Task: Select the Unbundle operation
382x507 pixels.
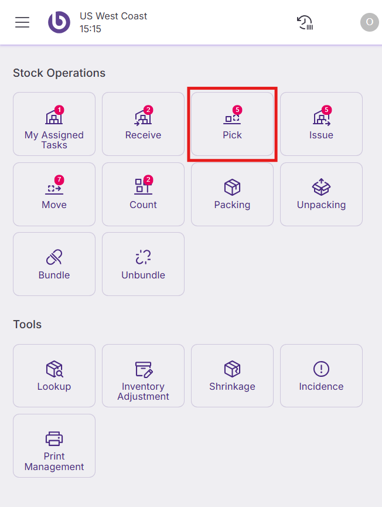Action: (x=143, y=264)
